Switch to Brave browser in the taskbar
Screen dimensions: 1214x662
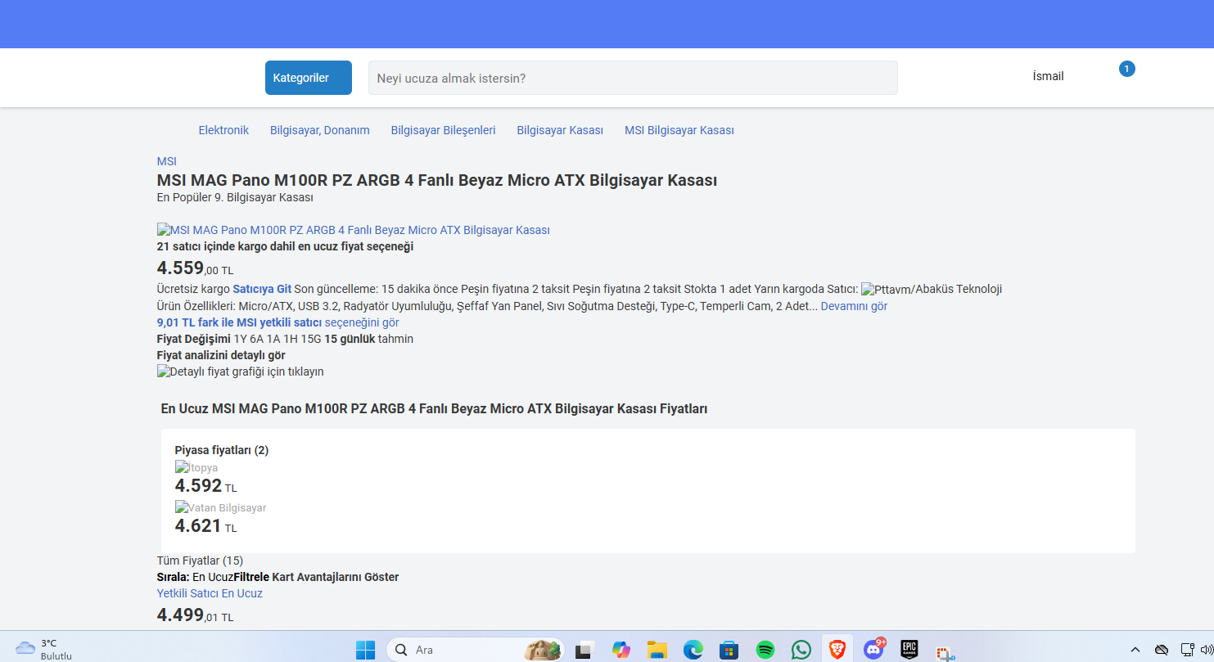point(837,650)
